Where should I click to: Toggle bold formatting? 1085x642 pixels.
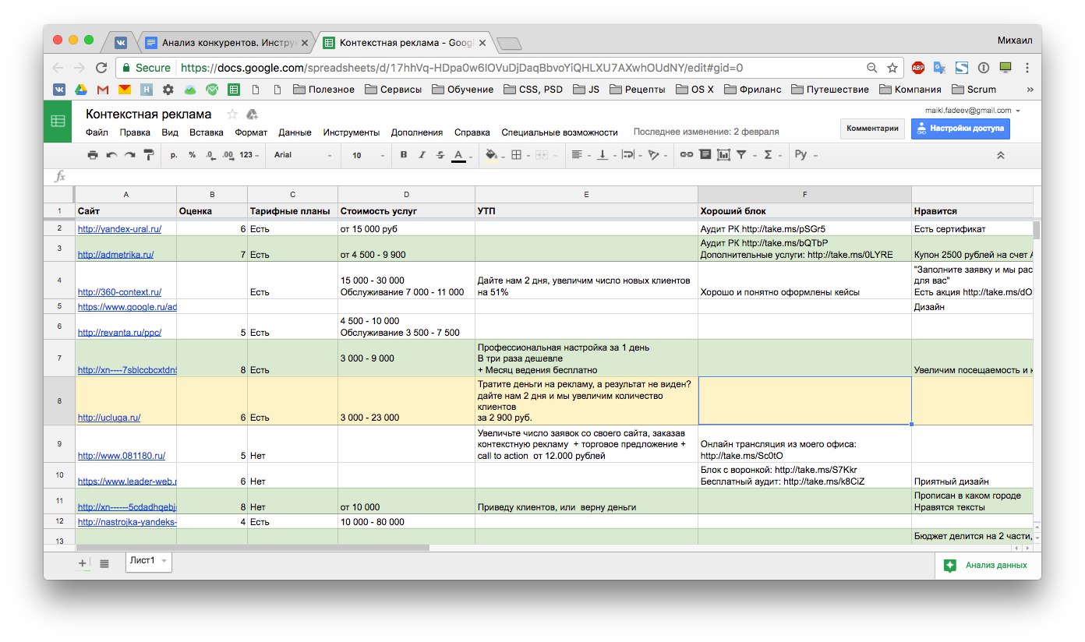coord(404,155)
